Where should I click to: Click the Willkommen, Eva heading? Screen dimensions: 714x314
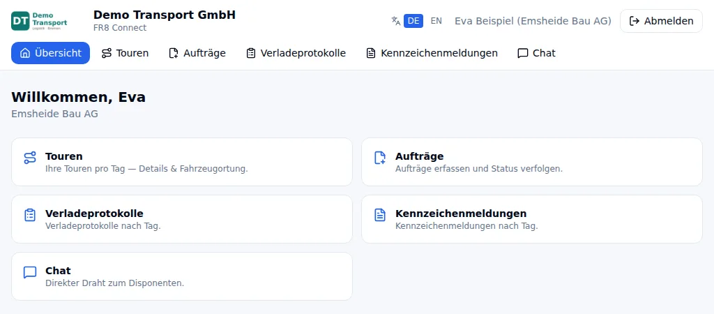pos(78,97)
